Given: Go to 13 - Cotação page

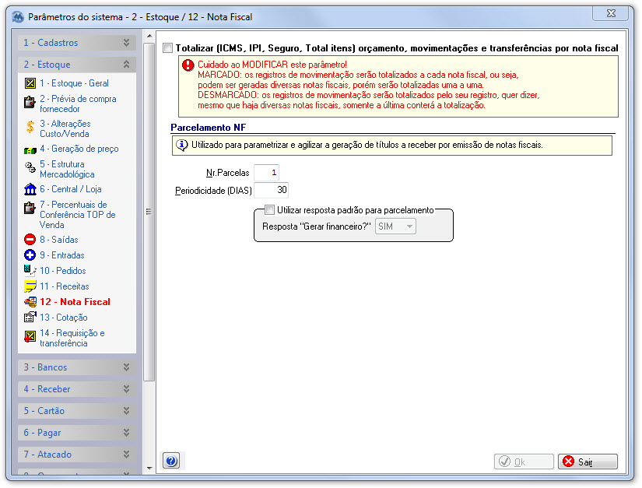Looking at the screenshot, I should point(64,318).
